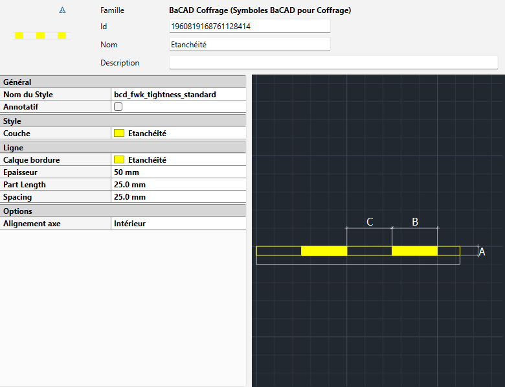Click dimension label B in preview

click(x=415, y=222)
